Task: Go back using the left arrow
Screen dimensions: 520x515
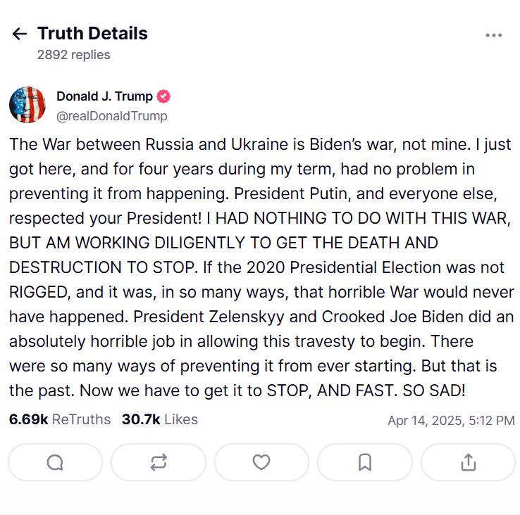Action: coord(20,34)
